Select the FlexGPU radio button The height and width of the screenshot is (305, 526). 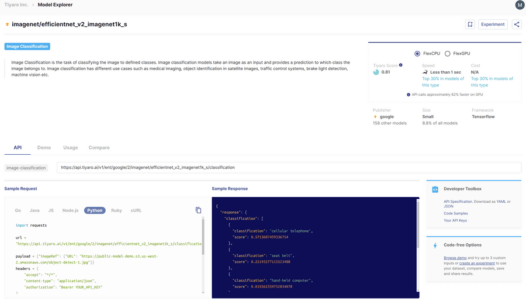pos(448,54)
